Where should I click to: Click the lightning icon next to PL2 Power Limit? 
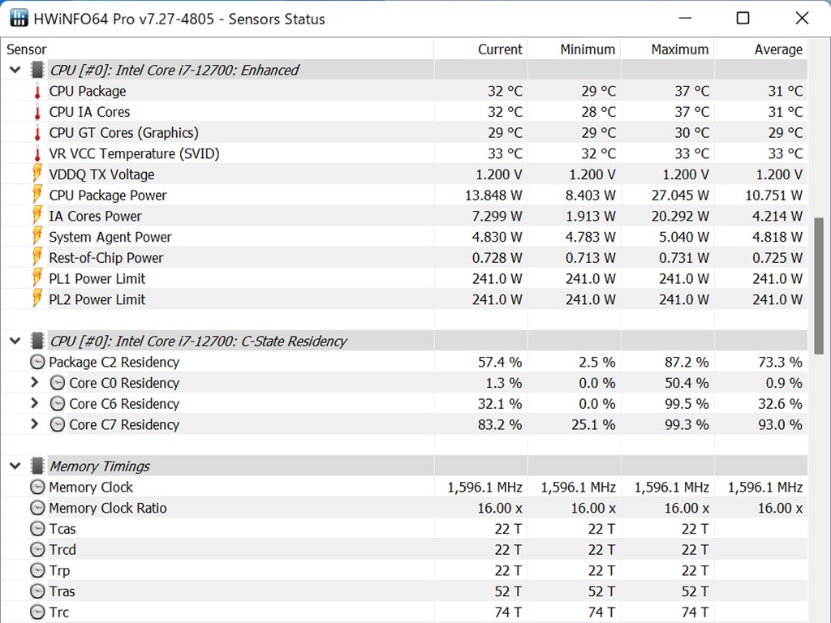(37, 299)
